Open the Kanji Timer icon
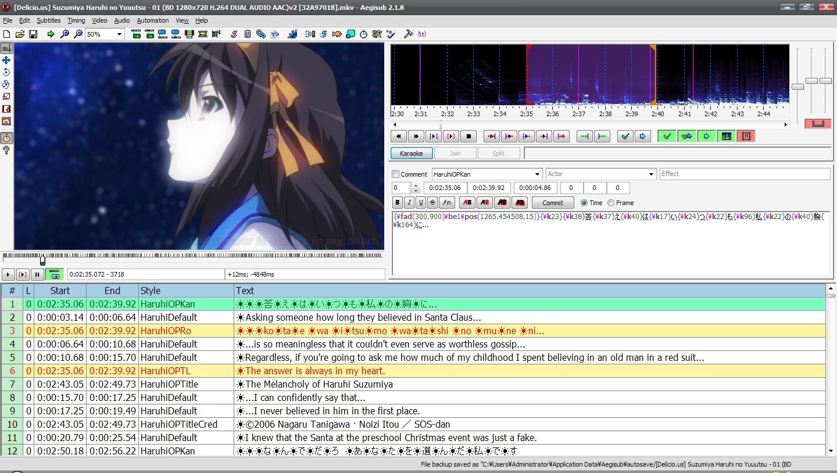Screen dimensions: 837x473 [x=377, y=34]
